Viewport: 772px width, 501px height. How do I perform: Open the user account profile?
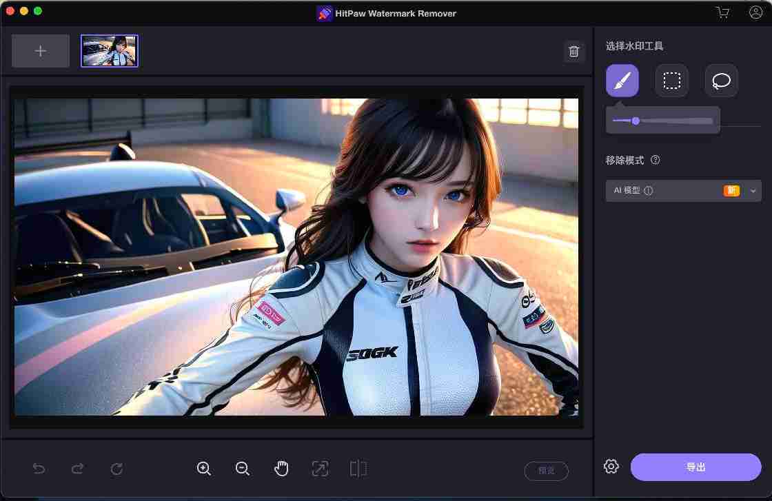coord(755,12)
